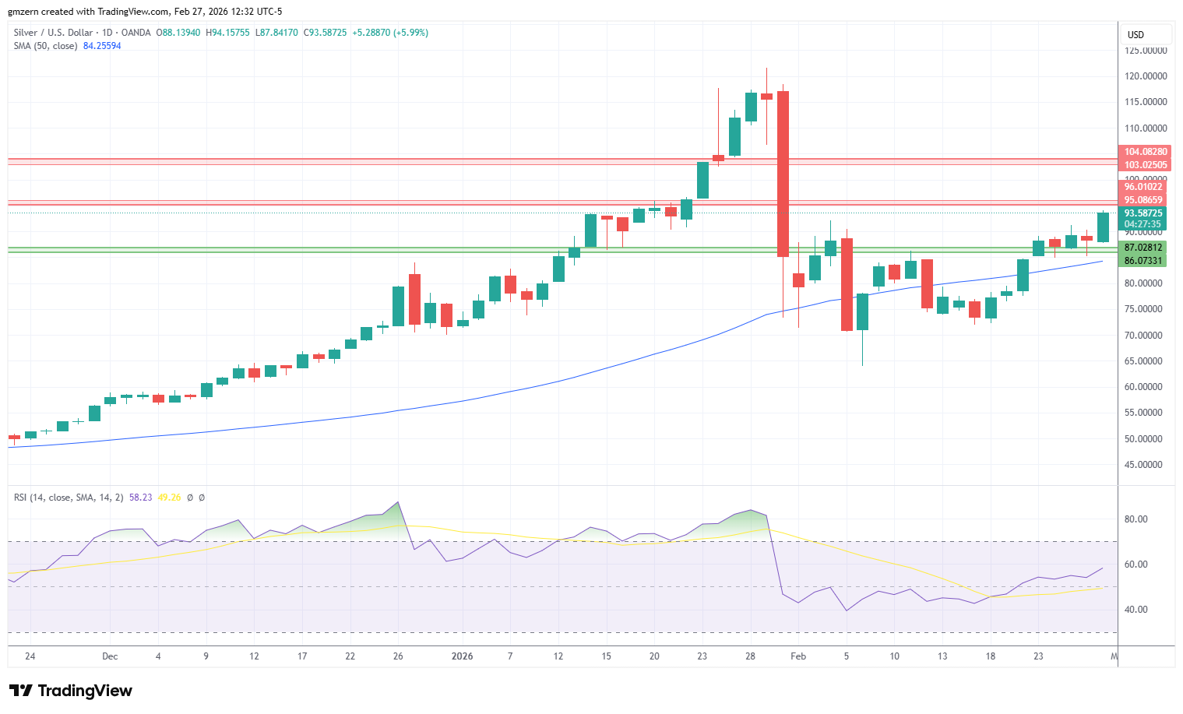Click the SMA (50, close) indicator label

pyautogui.click(x=45, y=46)
